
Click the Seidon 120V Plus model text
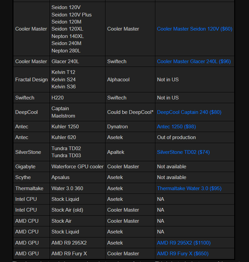pyautogui.click(x=71, y=15)
